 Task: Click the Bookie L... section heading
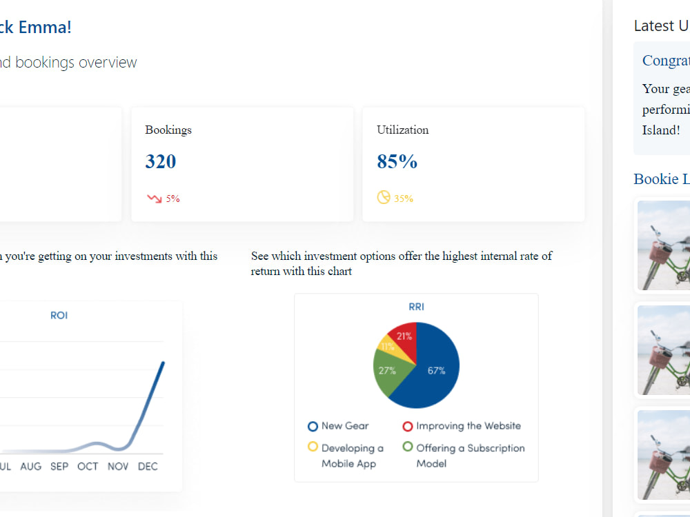click(662, 179)
